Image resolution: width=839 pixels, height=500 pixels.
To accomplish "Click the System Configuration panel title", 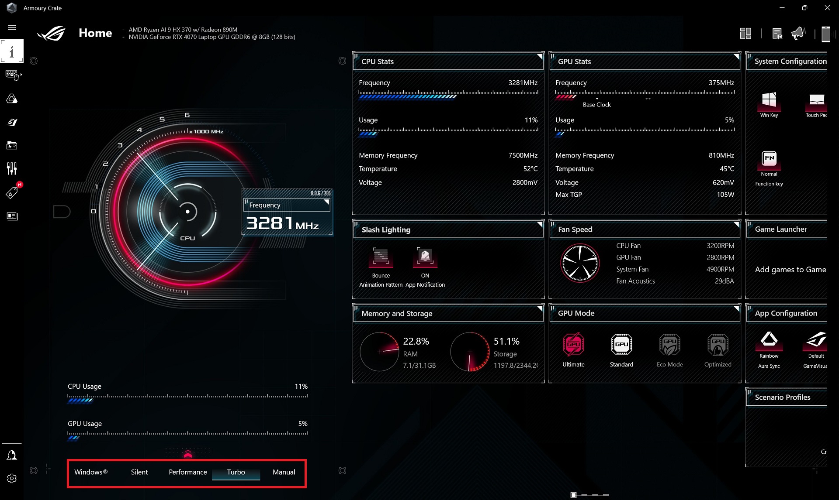I will coord(790,62).
